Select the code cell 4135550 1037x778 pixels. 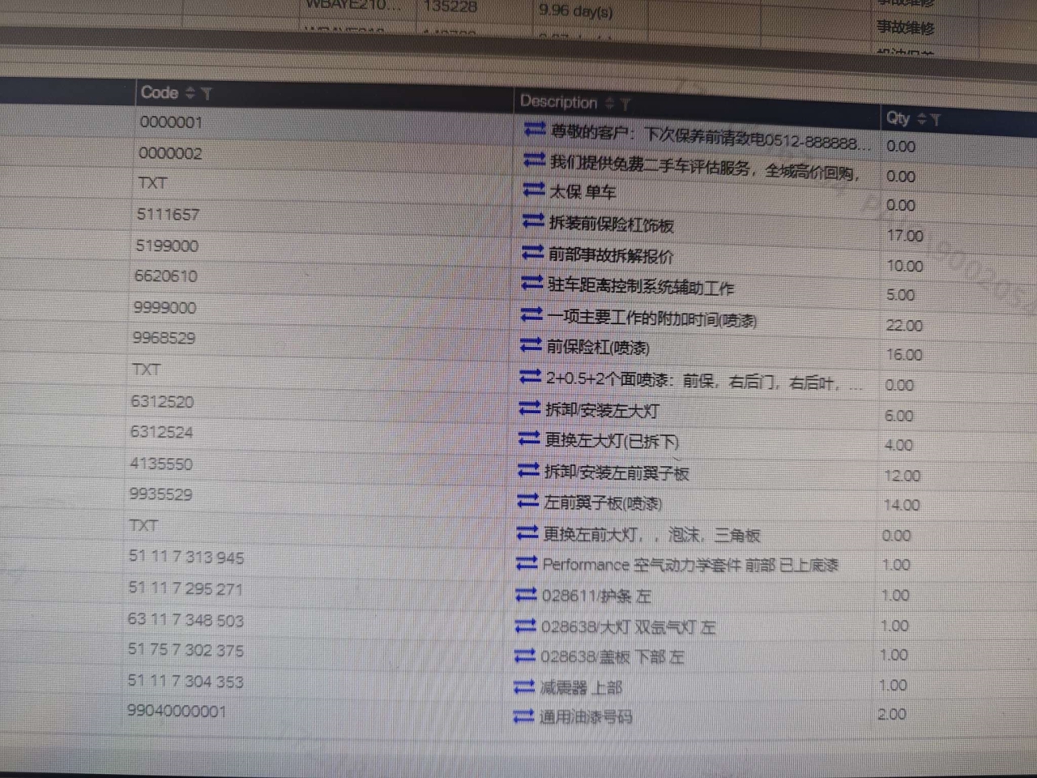click(x=161, y=464)
